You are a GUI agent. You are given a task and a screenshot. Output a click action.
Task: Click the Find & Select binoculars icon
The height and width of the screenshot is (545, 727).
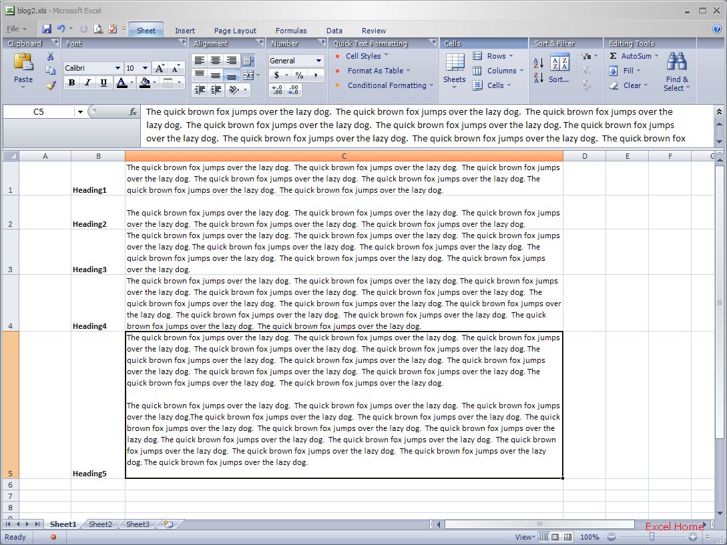tap(676, 61)
